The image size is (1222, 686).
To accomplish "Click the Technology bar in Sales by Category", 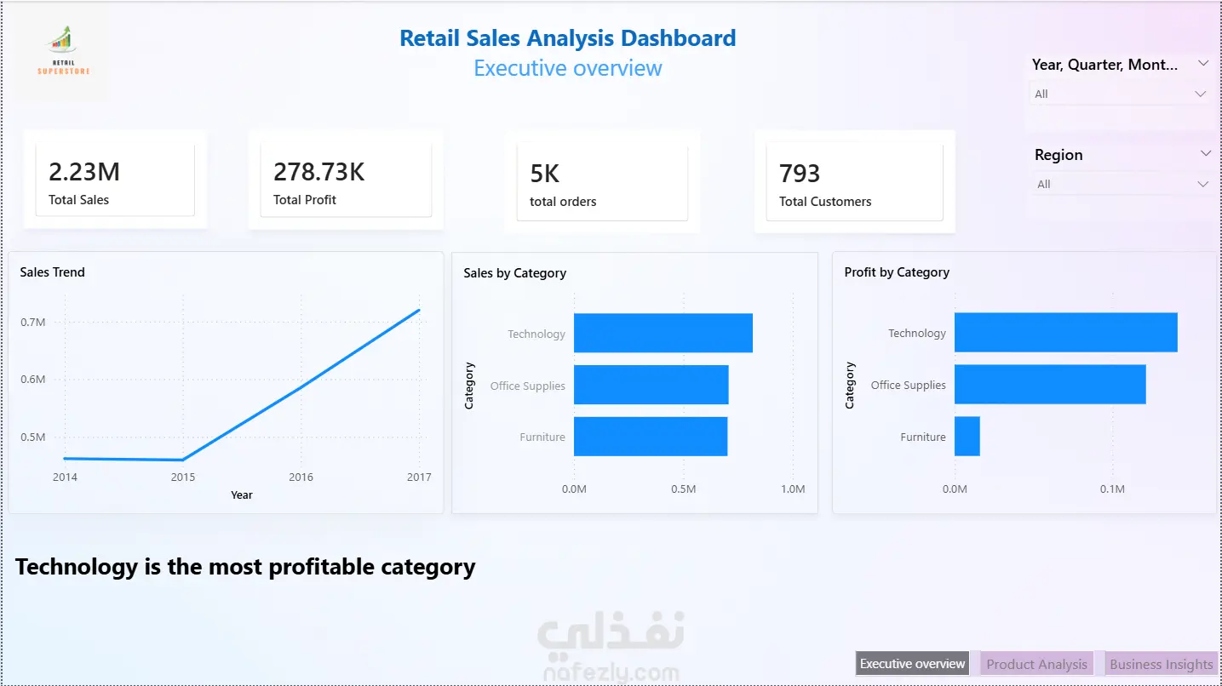I will 663,333.
